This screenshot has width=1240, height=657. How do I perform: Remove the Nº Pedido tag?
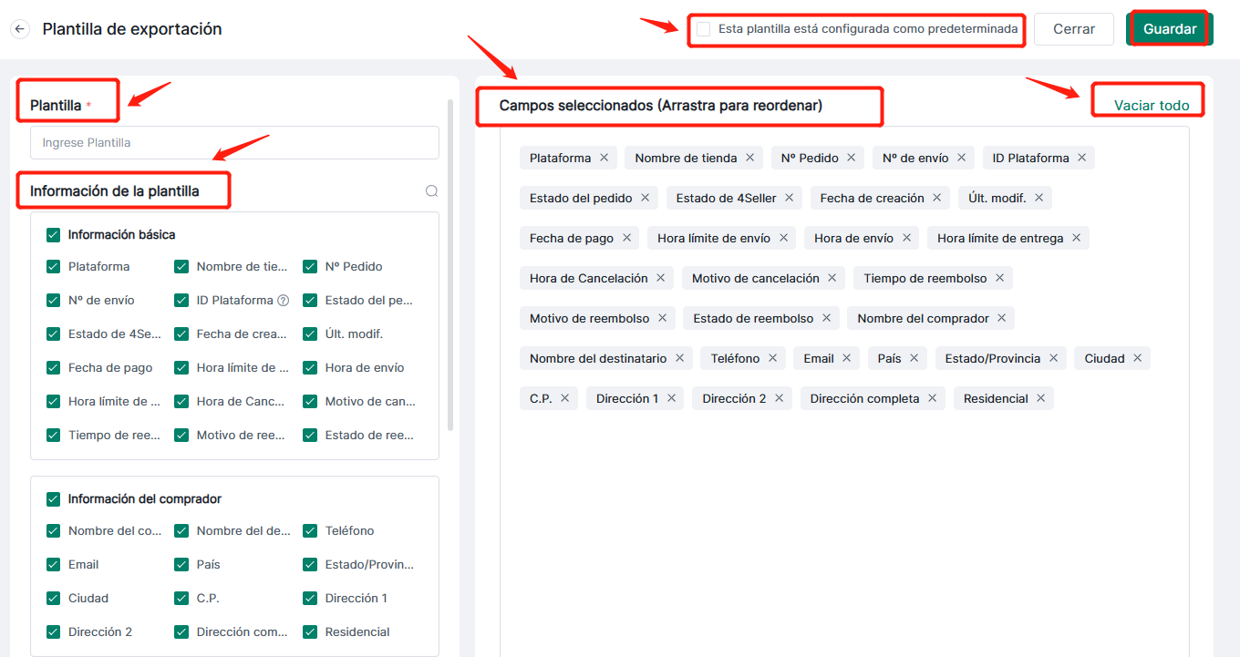[x=851, y=158]
